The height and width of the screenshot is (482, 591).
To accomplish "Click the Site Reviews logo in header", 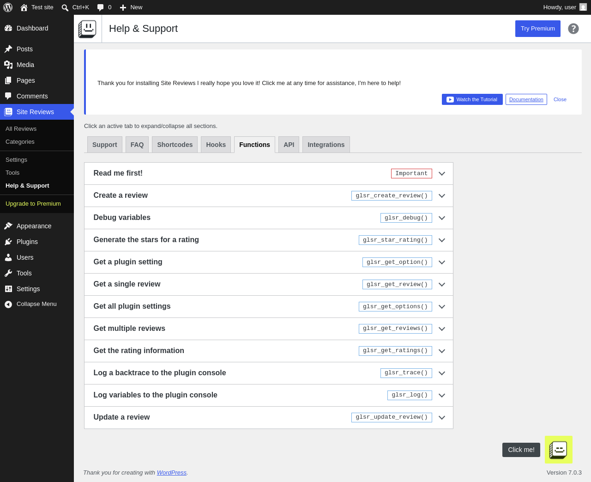I will [x=87, y=29].
